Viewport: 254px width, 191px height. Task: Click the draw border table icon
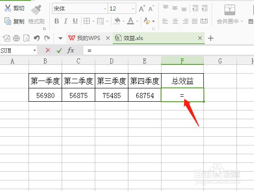(x=100, y=21)
